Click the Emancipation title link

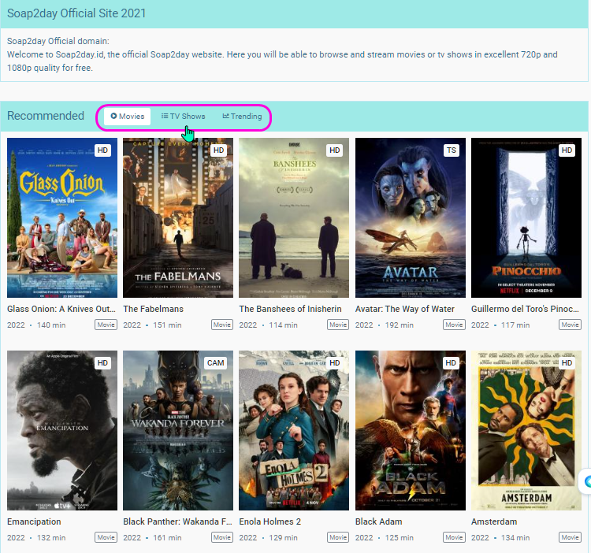(34, 521)
